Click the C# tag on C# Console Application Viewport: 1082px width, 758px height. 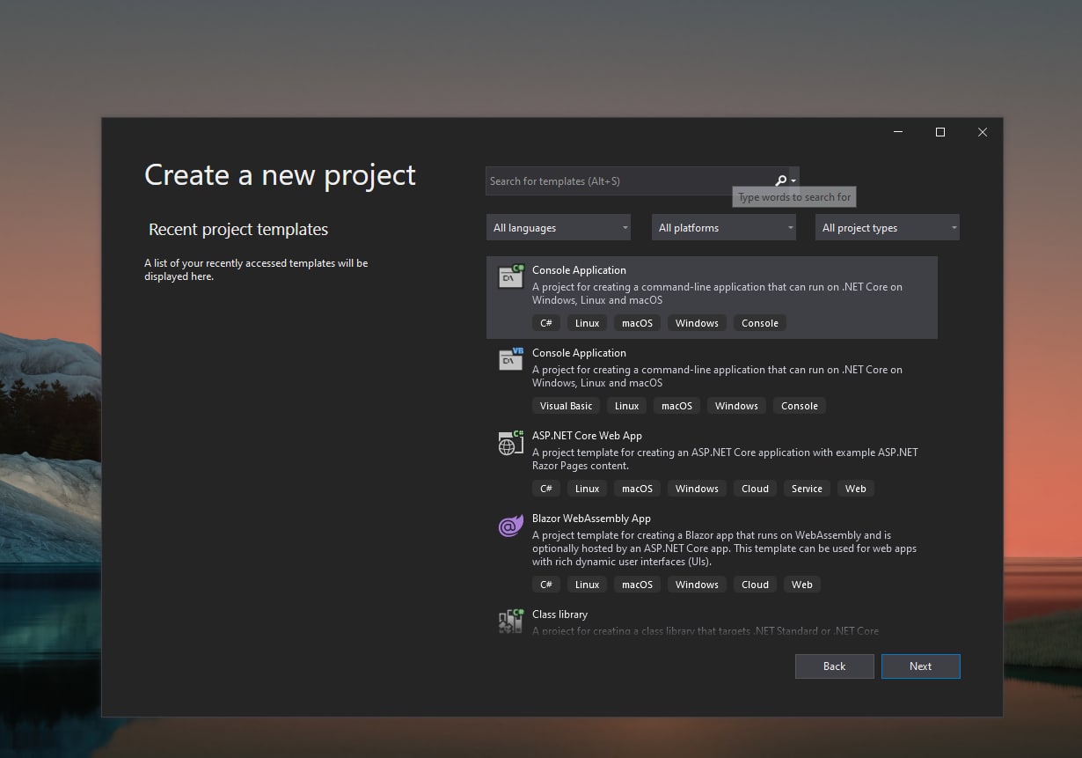click(x=546, y=322)
